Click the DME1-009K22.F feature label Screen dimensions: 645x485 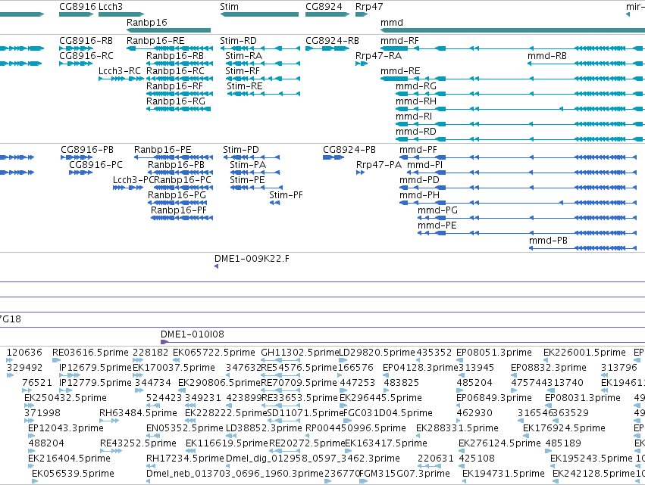point(252,259)
